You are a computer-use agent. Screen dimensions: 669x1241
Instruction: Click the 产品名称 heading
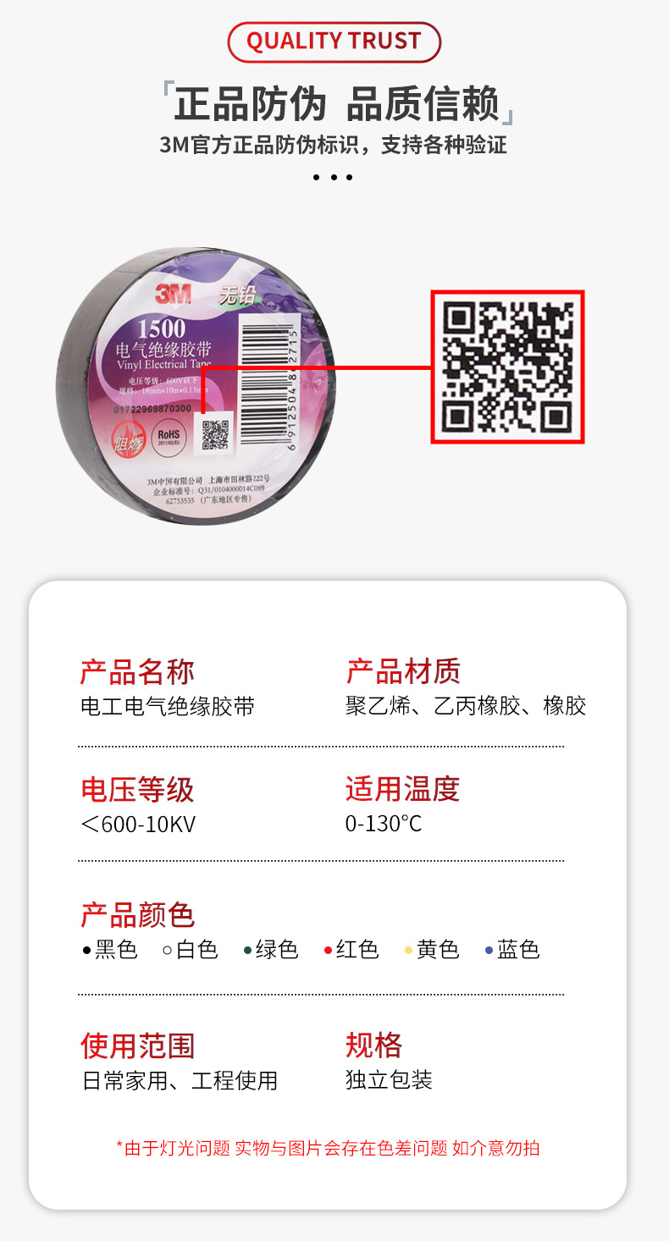(137, 672)
